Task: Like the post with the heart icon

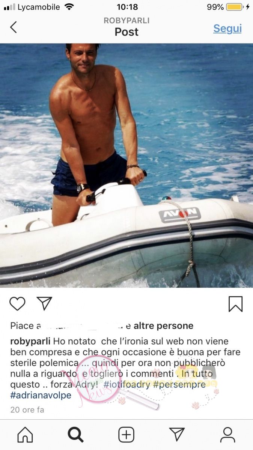Action: coord(17,303)
